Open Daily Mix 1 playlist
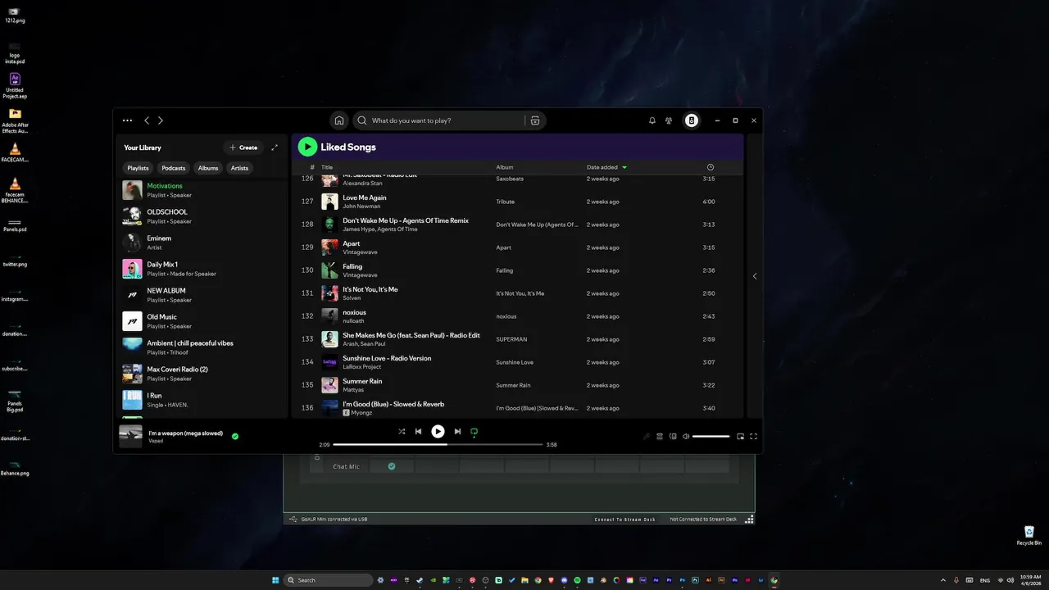This screenshot has height=590, width=1049. click(x=202, y=269)
